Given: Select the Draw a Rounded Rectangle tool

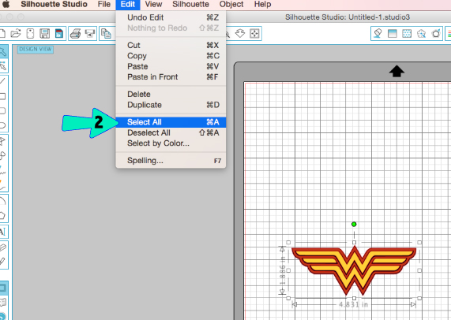Looking at the screenshot, I should click(3, 111).
